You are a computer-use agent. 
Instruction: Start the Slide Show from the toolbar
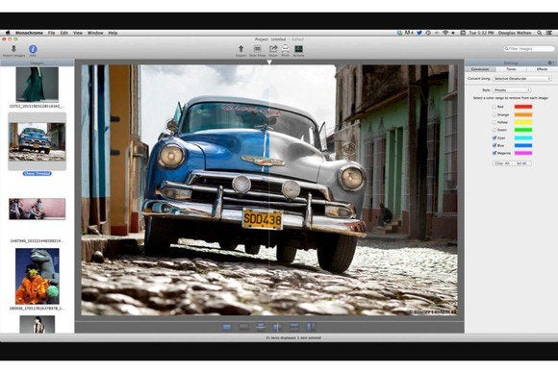[257, 48]
